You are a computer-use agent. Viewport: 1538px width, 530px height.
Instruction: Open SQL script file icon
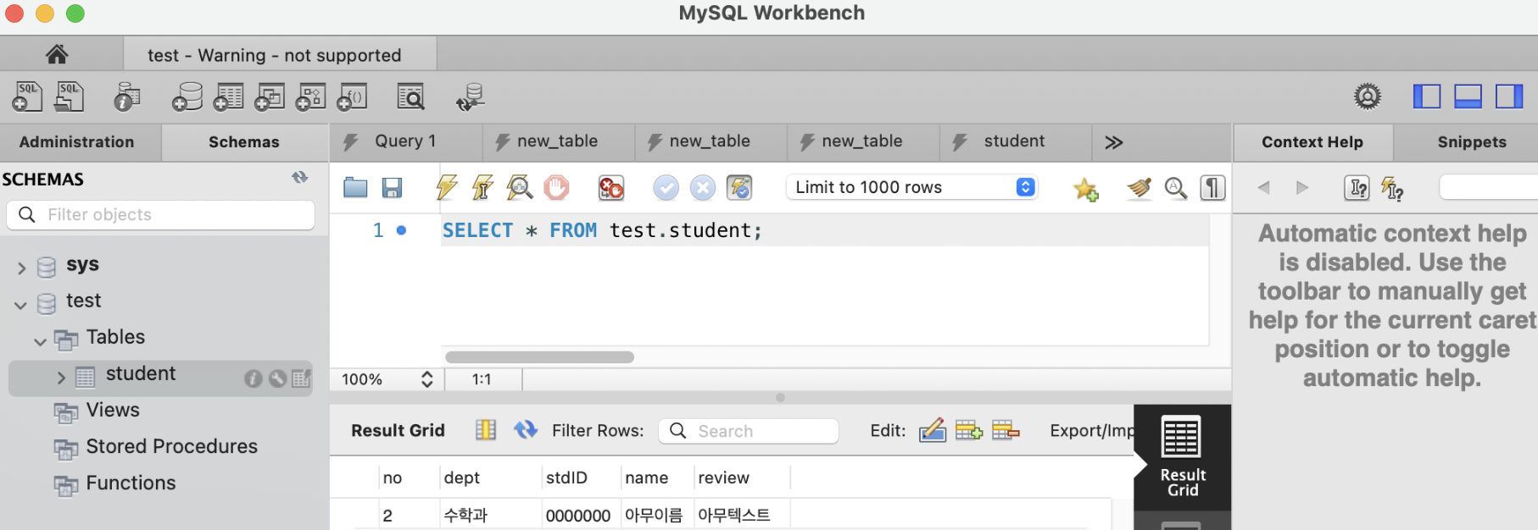70,97
